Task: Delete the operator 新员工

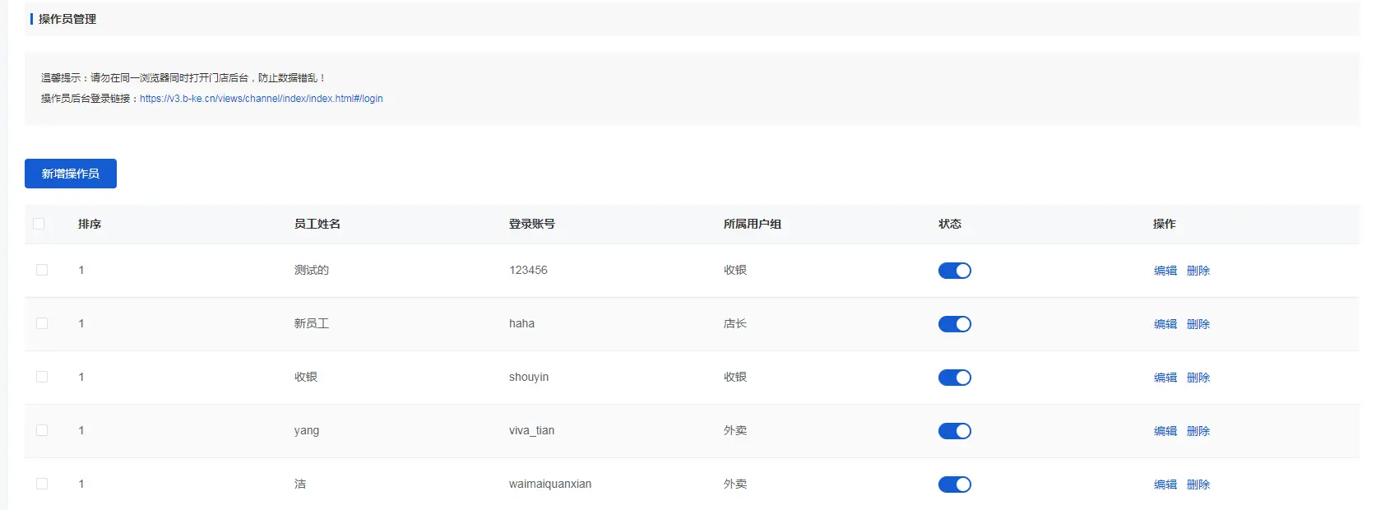Action: [1198, 324]
